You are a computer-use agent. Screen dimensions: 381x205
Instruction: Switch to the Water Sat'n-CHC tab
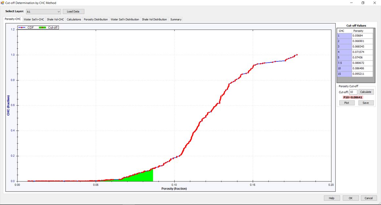[34, 19]
